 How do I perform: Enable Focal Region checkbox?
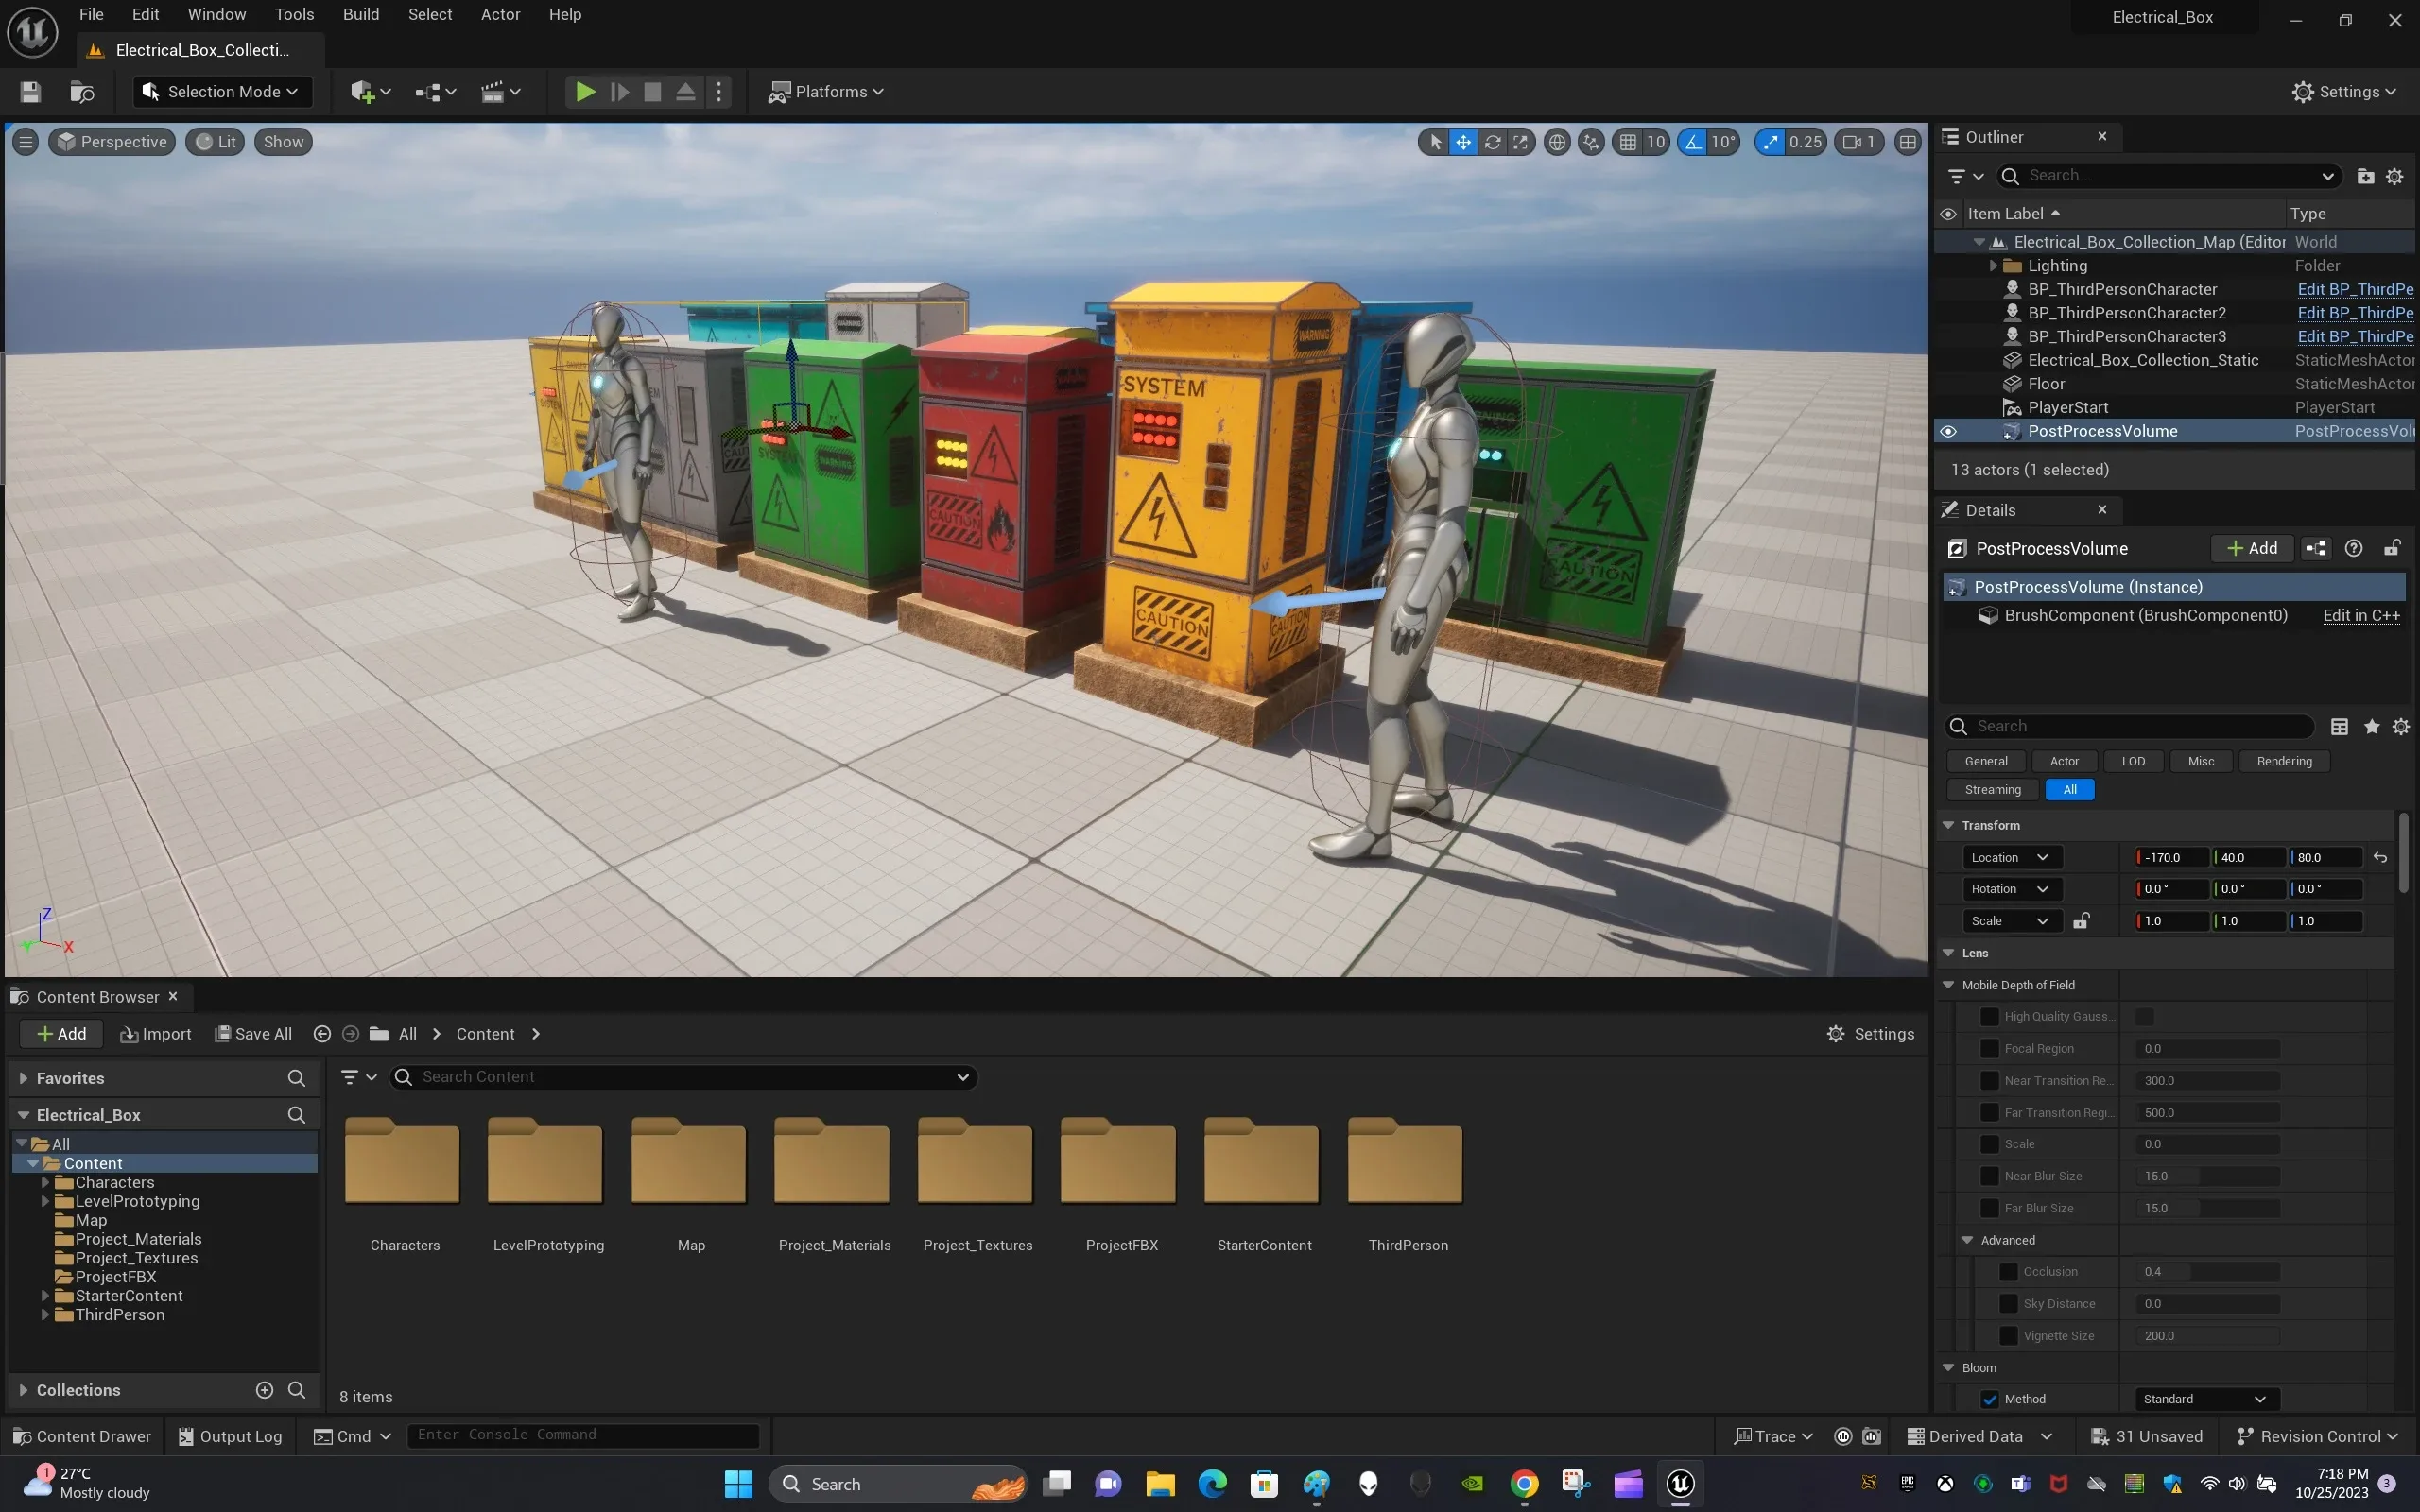click(1990, 1048)
